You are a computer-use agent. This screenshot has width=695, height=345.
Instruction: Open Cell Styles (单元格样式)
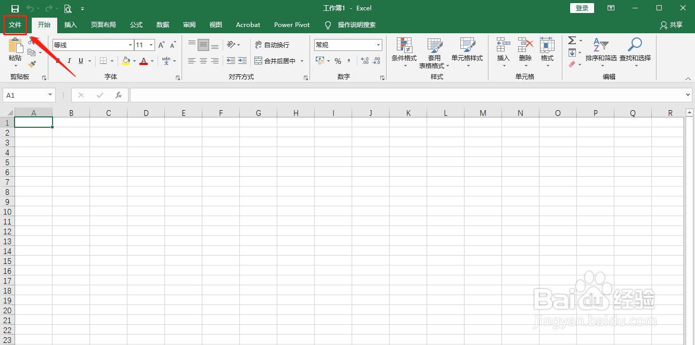467,52
